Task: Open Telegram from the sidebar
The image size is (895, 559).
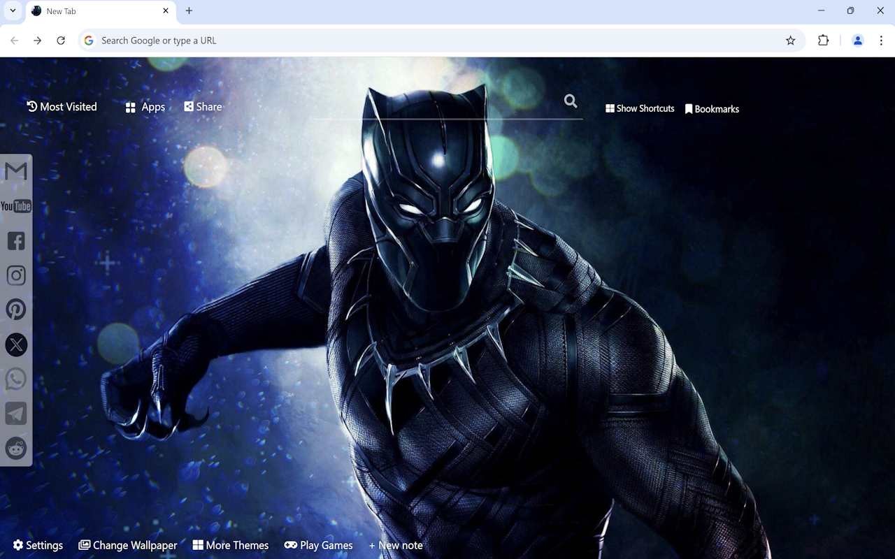Action: (x=15, y=413)
